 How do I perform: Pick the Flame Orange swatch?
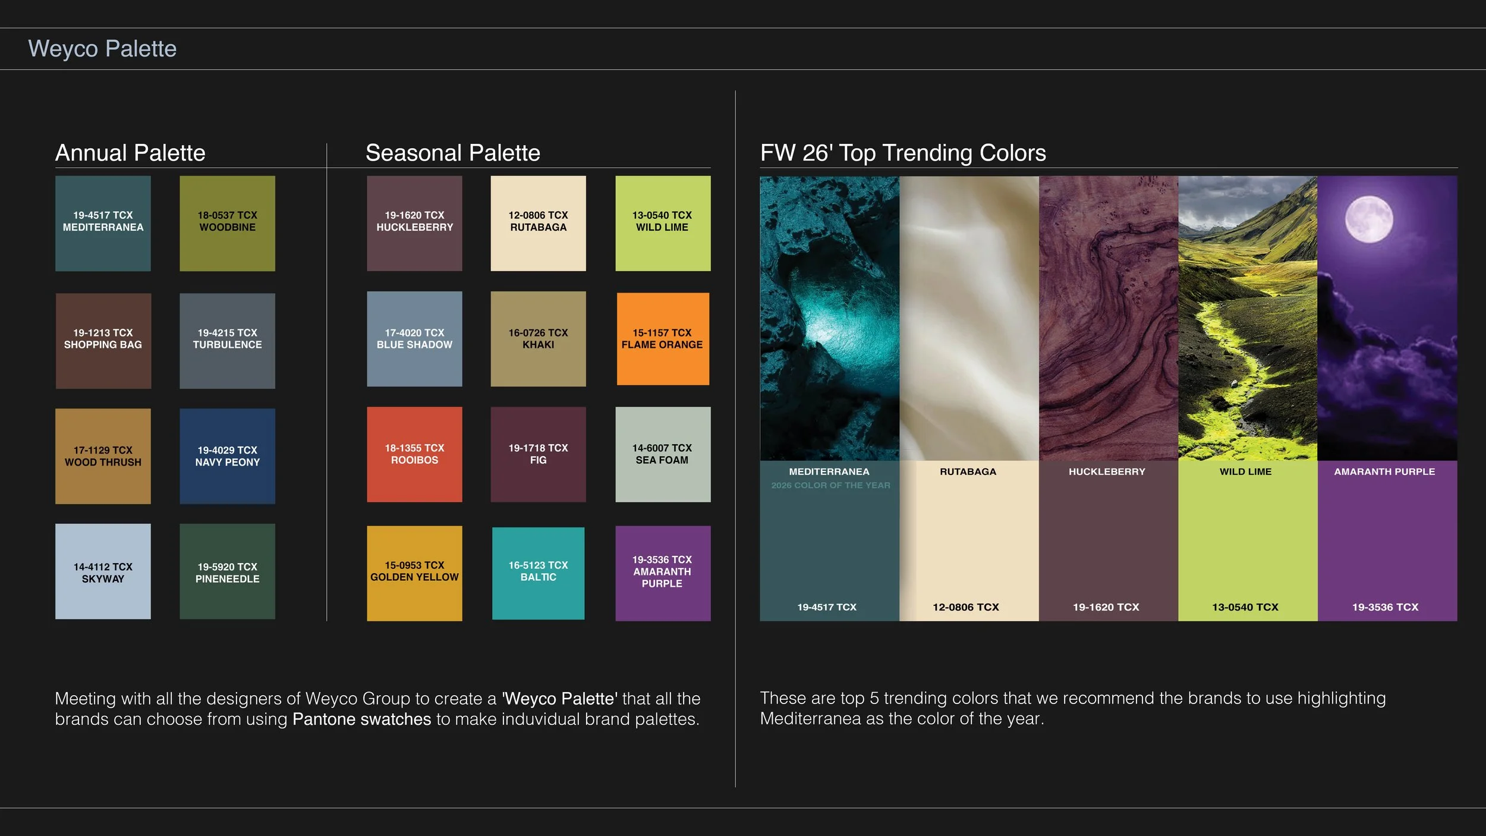click(662, 339)
